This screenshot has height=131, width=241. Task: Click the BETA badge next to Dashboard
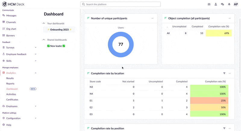pyautogui.click(x=33, y=89)
